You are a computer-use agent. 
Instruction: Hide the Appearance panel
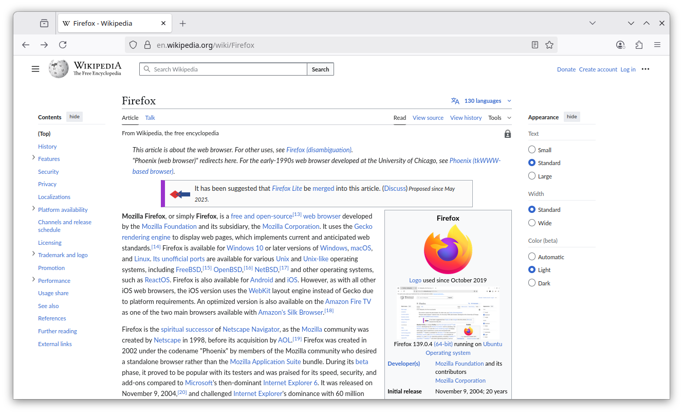point(572,117)
